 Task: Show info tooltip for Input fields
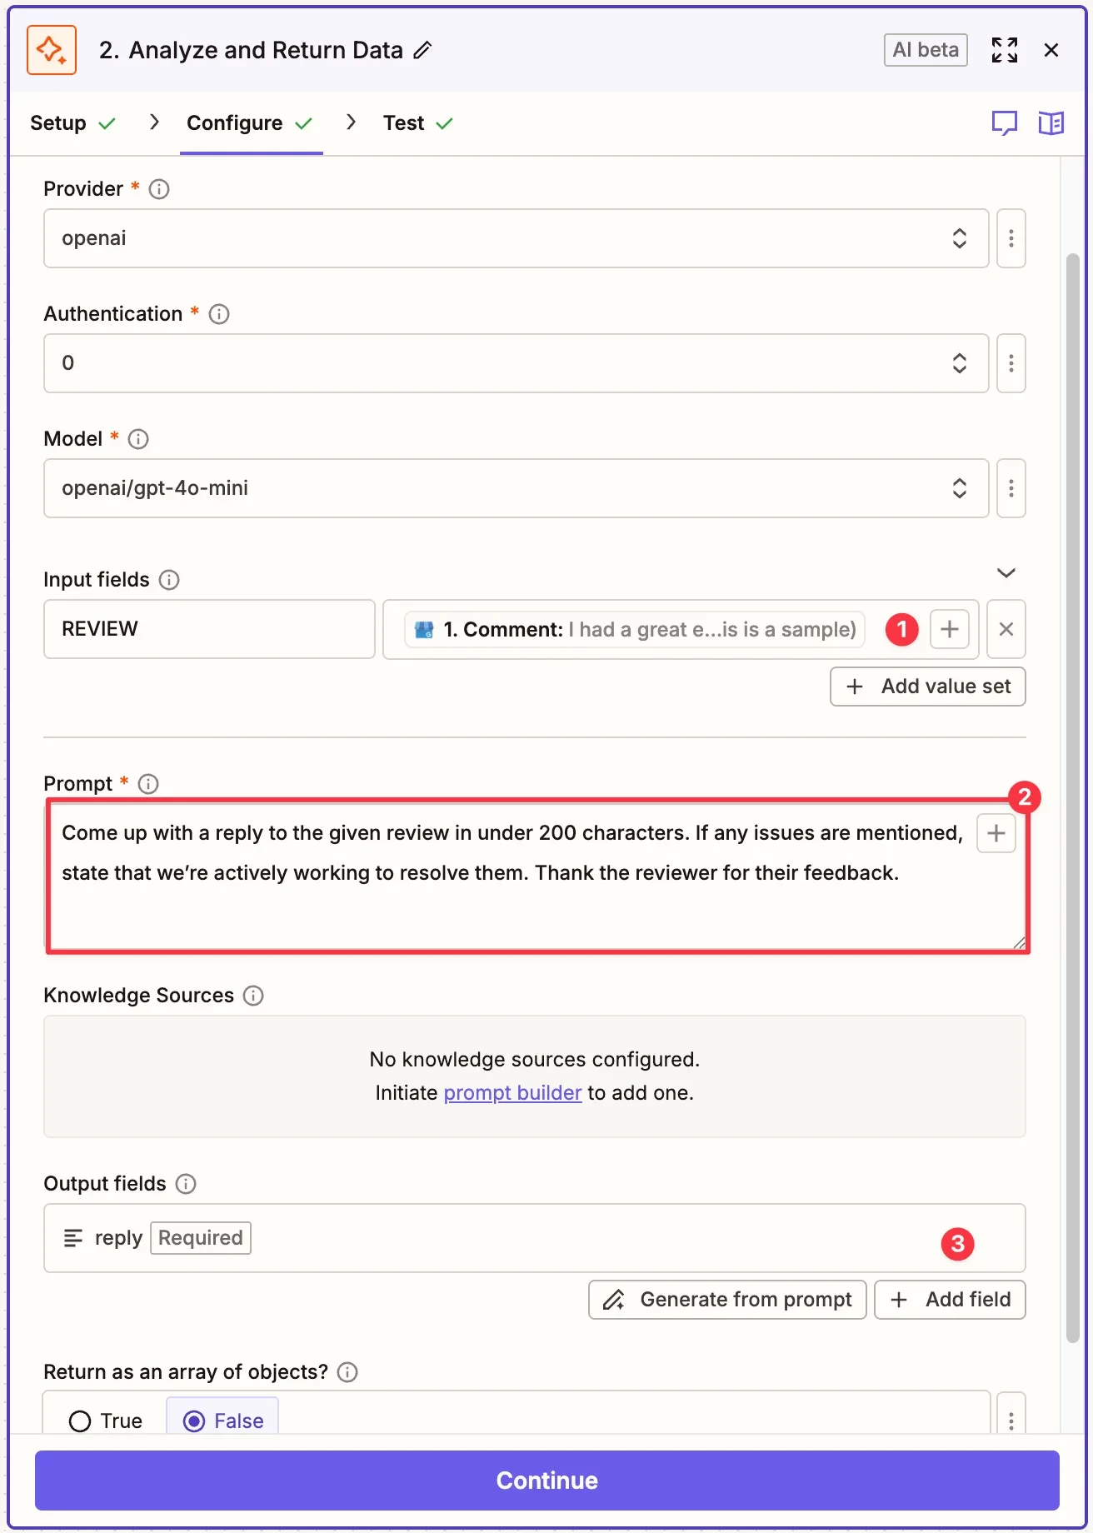coord(169,580)
